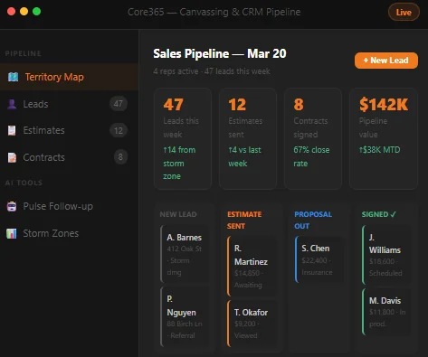Click the NEW LEAD column header
Viewport: 428px width, 357px height.
point(178,214)
